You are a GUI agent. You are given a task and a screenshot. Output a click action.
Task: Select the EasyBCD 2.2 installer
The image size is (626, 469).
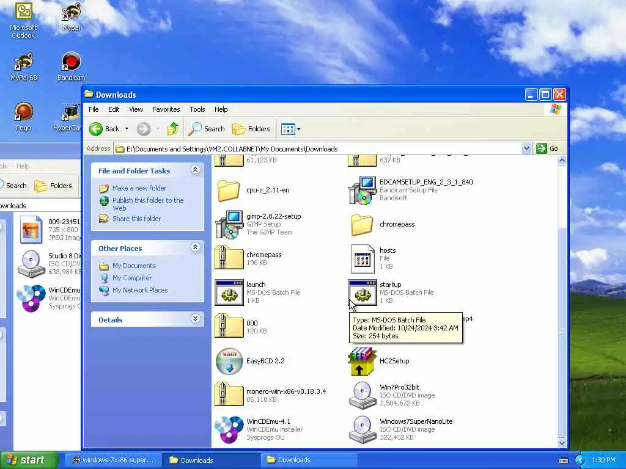251,362
